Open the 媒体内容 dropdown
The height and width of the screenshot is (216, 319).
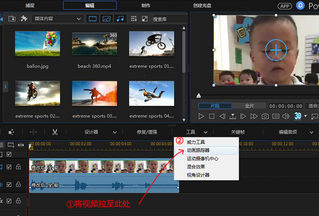click(x=57, y=19)
